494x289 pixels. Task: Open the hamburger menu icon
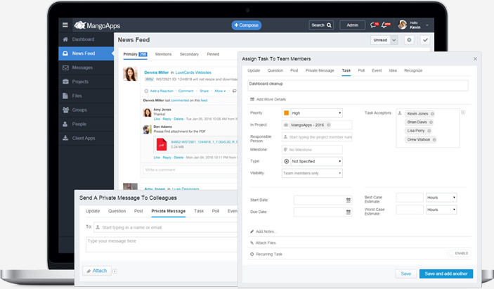pos(65,25)
